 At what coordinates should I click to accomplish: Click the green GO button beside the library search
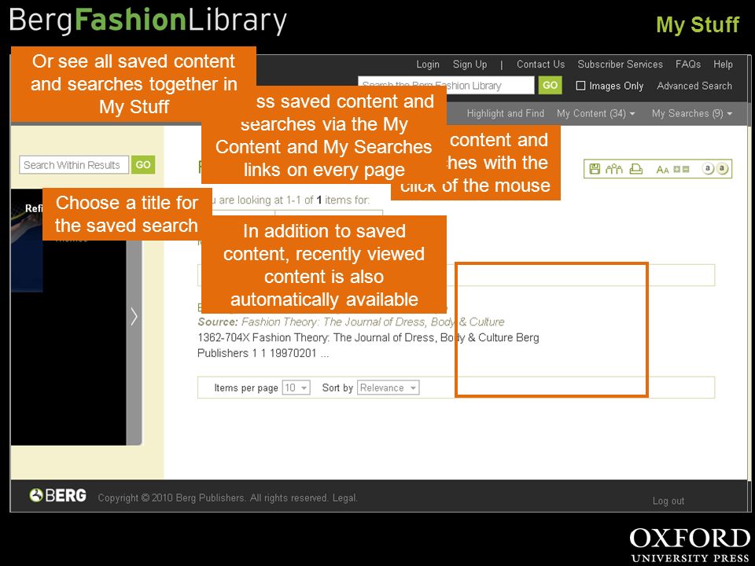tap(550, 86)
